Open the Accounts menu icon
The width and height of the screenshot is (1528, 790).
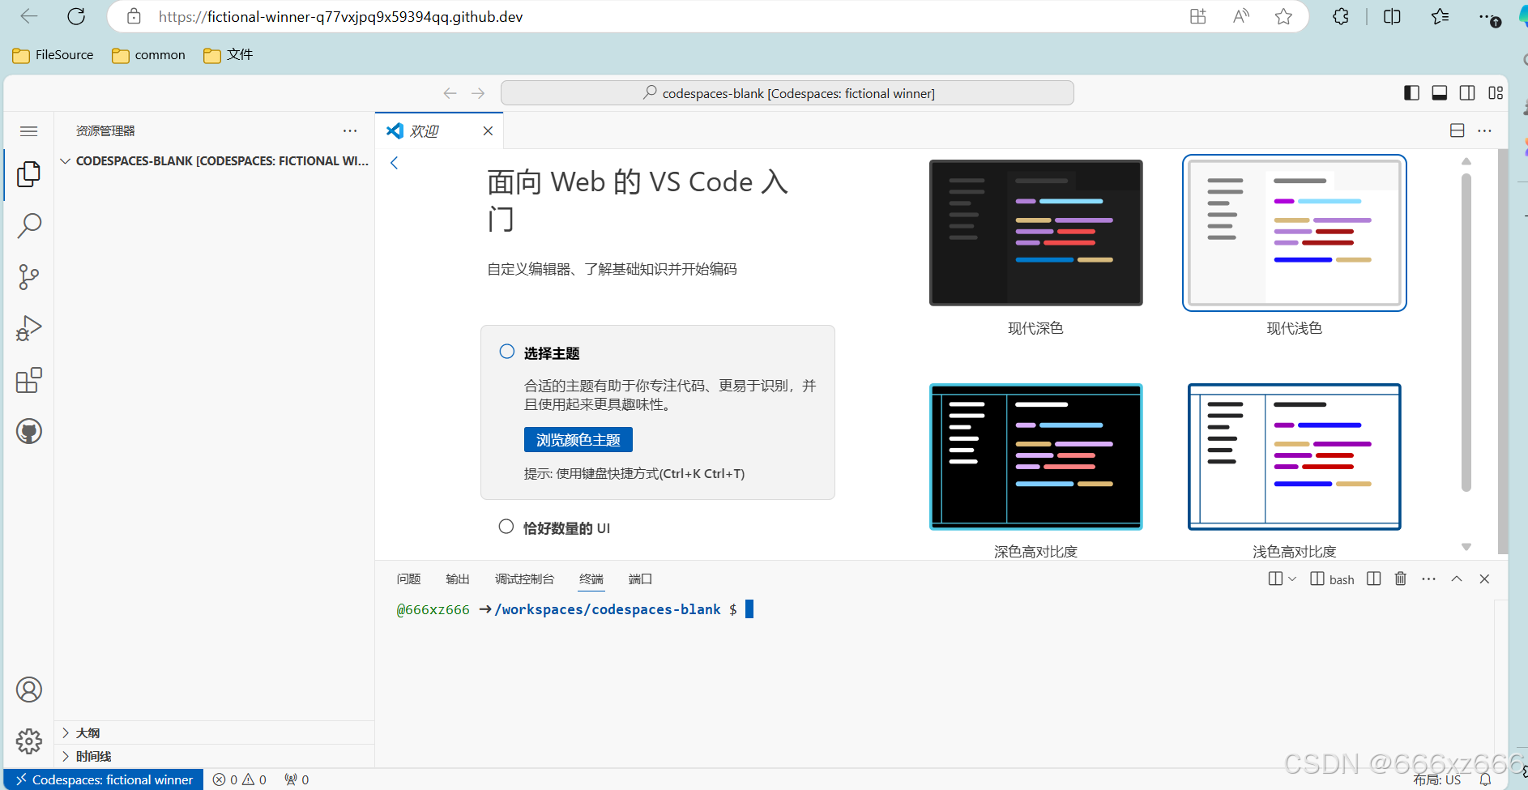pos(29,690)
